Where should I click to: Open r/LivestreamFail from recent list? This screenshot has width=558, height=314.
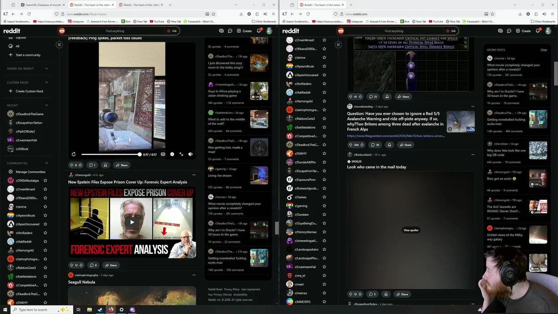pos(25,140)
